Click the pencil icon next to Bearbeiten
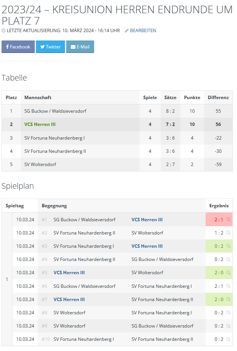 pyautogui.click(x=127, y=31)
